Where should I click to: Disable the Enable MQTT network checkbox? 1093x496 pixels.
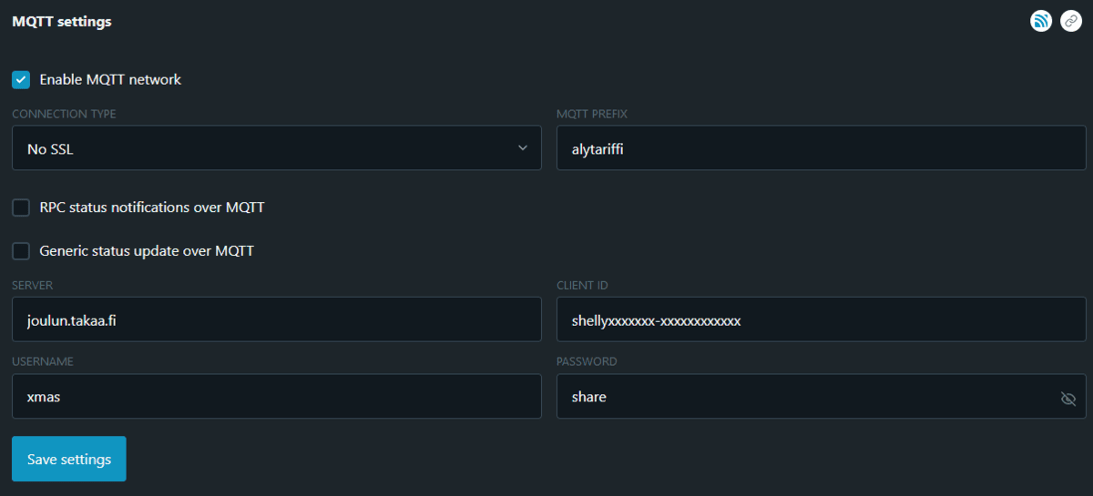click(x=21, y=80)
